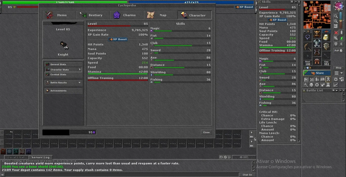Open the full map icon below zoom buttons
Image resolution: width=346 pixels, height=177 pixels.
coord(336,26)
